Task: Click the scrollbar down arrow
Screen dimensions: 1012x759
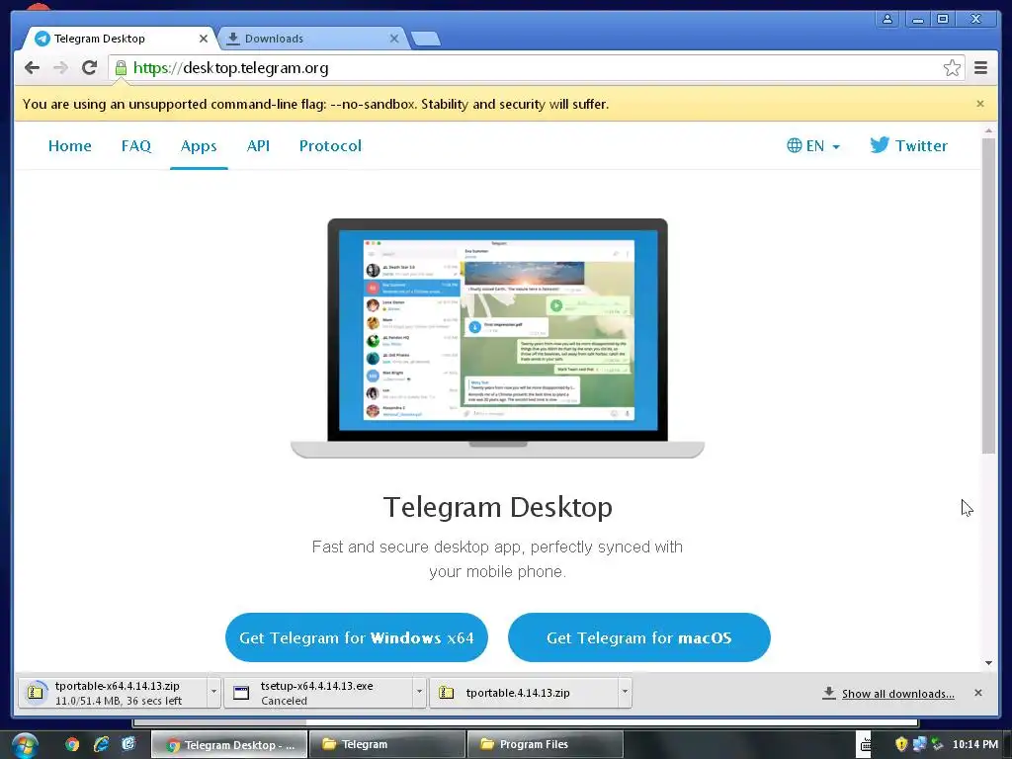Action: (x=988, y=663)
